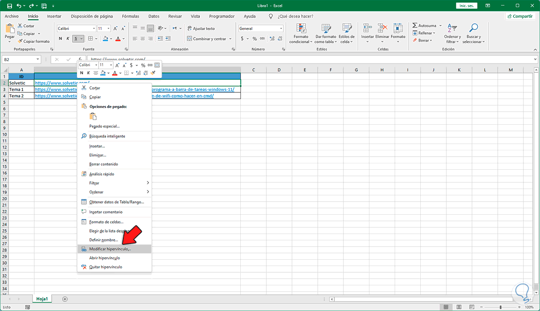Click Formato condicional icon
The width and height of the screenshot is (540, 311).
pyautogui.click(x=301, y=28)
